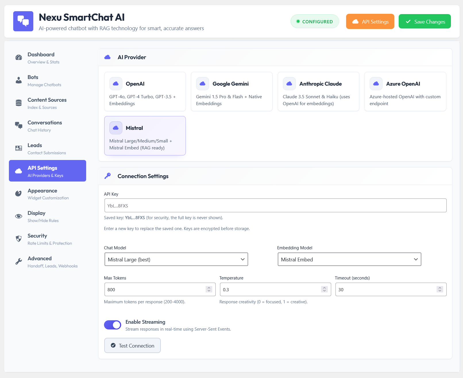Click the API Settings cloud icon in sidebar
The image size is (463, 378).
pos(19,171)
